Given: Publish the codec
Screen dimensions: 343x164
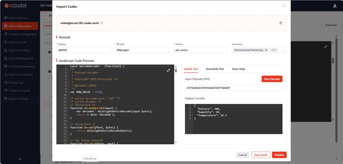Looking at the screenshot, I should (x=279, y=155).
